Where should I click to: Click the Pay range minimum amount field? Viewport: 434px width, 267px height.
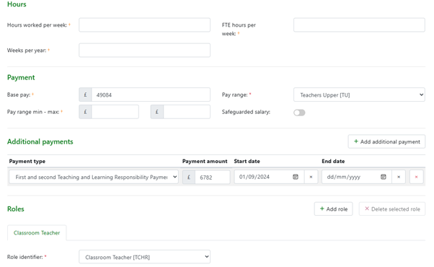[x=115, y=112]
